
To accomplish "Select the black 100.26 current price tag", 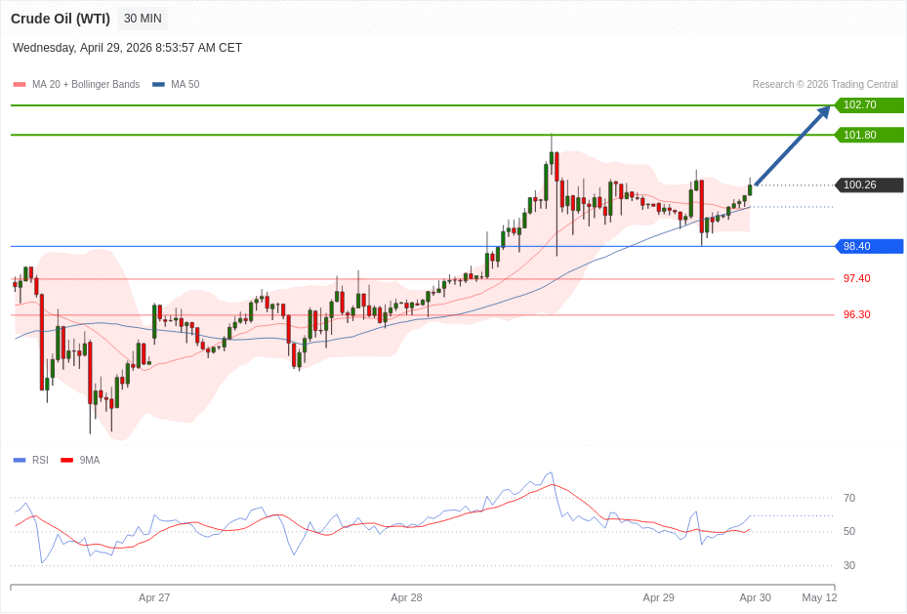I will click(x=868, y=184).
